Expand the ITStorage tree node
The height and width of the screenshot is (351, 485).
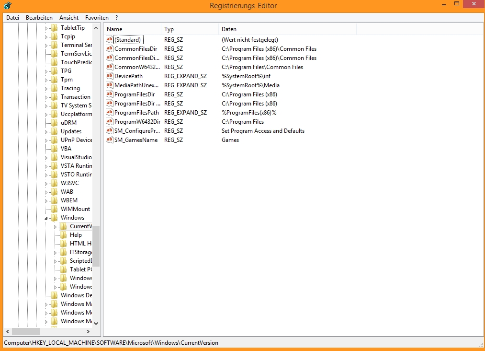(56, 253)
